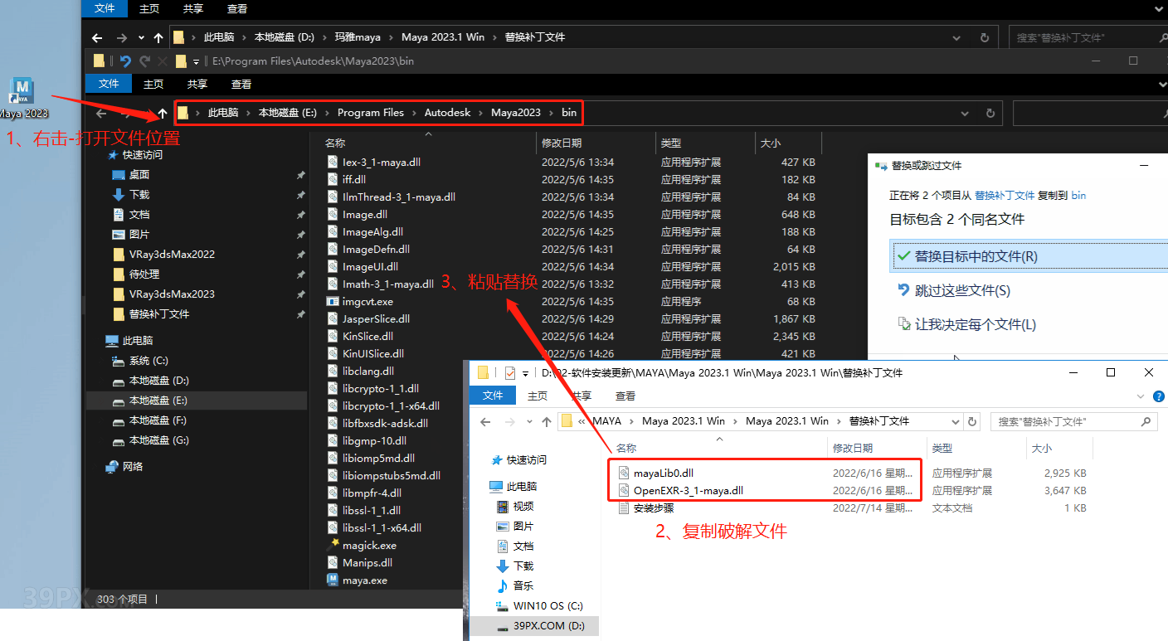Open 桌面 in dark quick access

pyautogui.click(x=139, y=175)
